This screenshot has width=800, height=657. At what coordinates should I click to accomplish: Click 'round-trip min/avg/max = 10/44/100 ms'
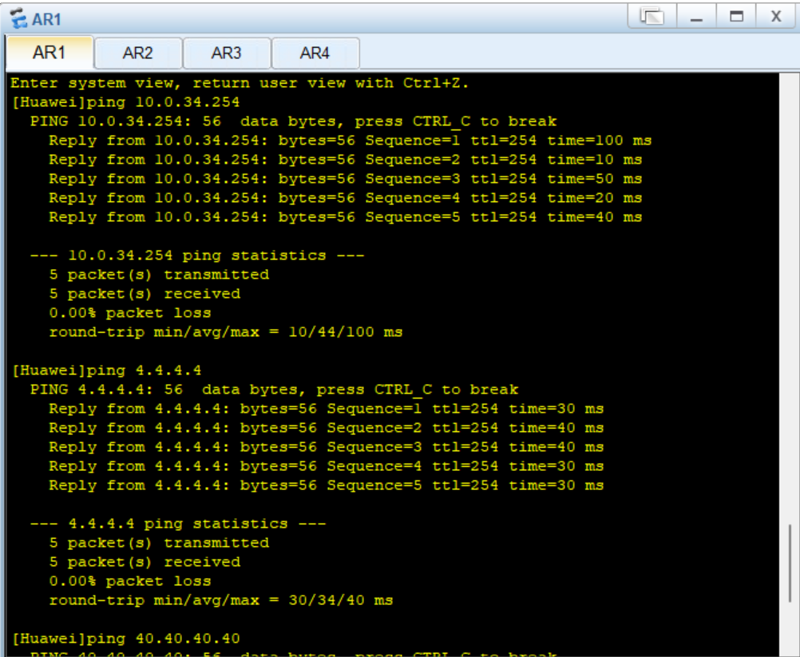[226, 332]
